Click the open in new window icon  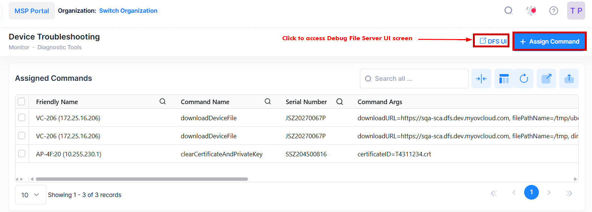tap(546, 79)
